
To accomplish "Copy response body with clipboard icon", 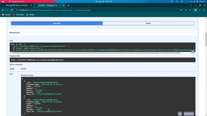I will 180,114.
